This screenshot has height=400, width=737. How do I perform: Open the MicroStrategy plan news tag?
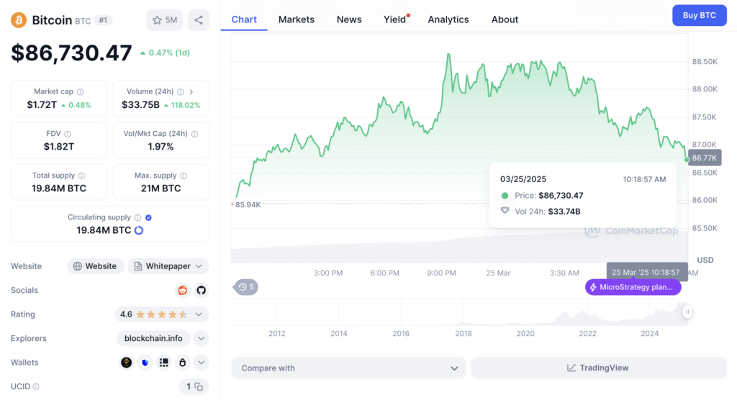tap(633, 287)
